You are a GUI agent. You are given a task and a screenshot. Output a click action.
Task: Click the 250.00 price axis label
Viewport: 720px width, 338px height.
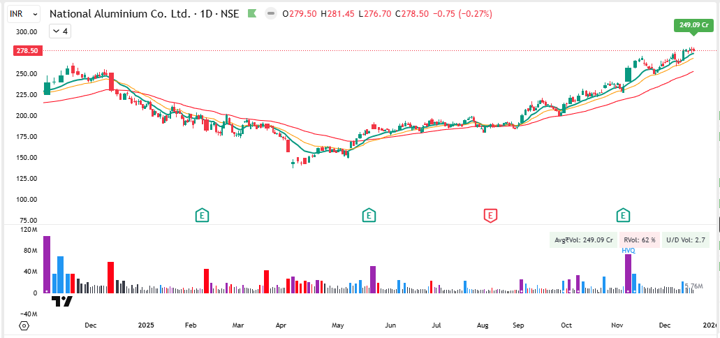click(x=27, y=74)
